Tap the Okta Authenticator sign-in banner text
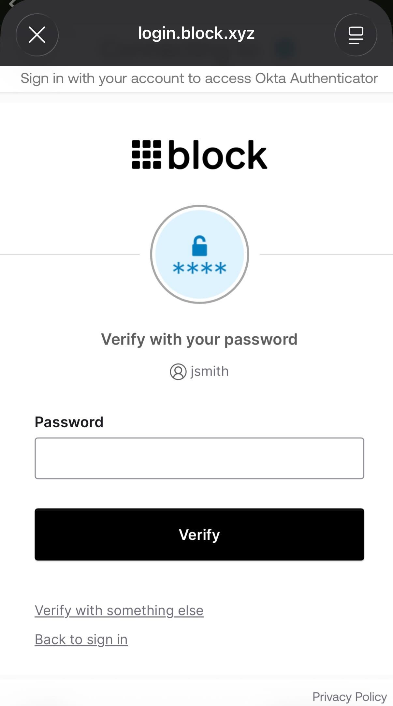Viewport: 393px width, 706px height. (199, 79)
